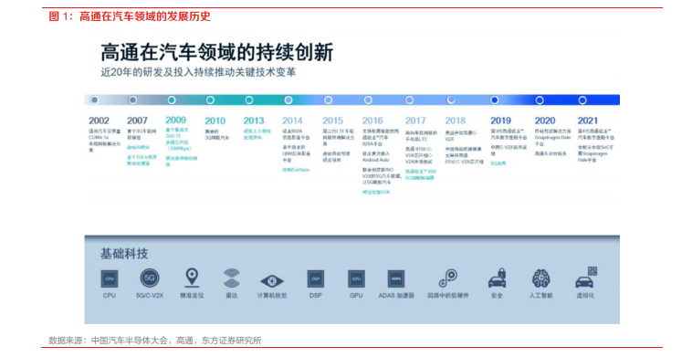Click the figure title 图1 text
Screen dimensions: 692x357
130,16
